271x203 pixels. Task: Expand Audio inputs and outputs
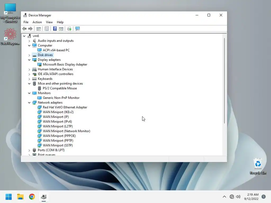29,41
